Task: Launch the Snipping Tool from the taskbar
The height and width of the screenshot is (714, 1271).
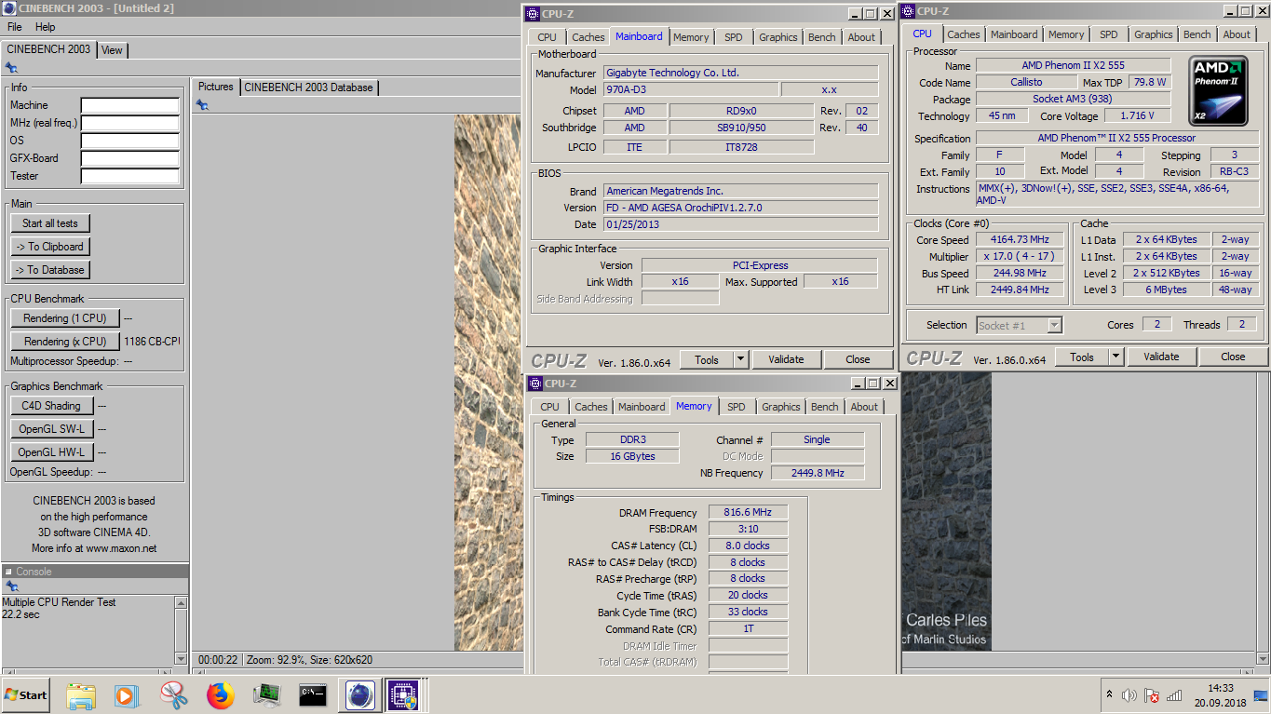Action: 173,694
